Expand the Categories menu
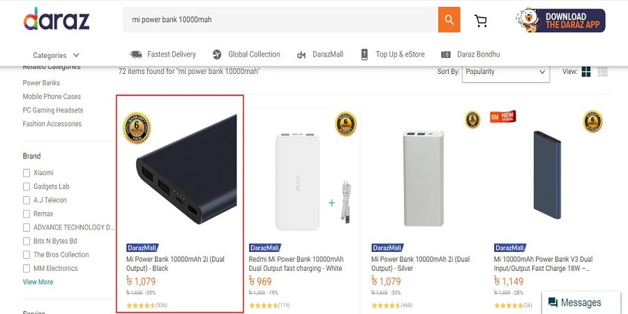 (x=56, y=55)
